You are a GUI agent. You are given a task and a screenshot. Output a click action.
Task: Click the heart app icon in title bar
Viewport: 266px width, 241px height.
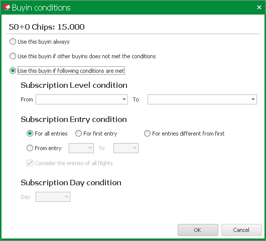pos(7,8)
